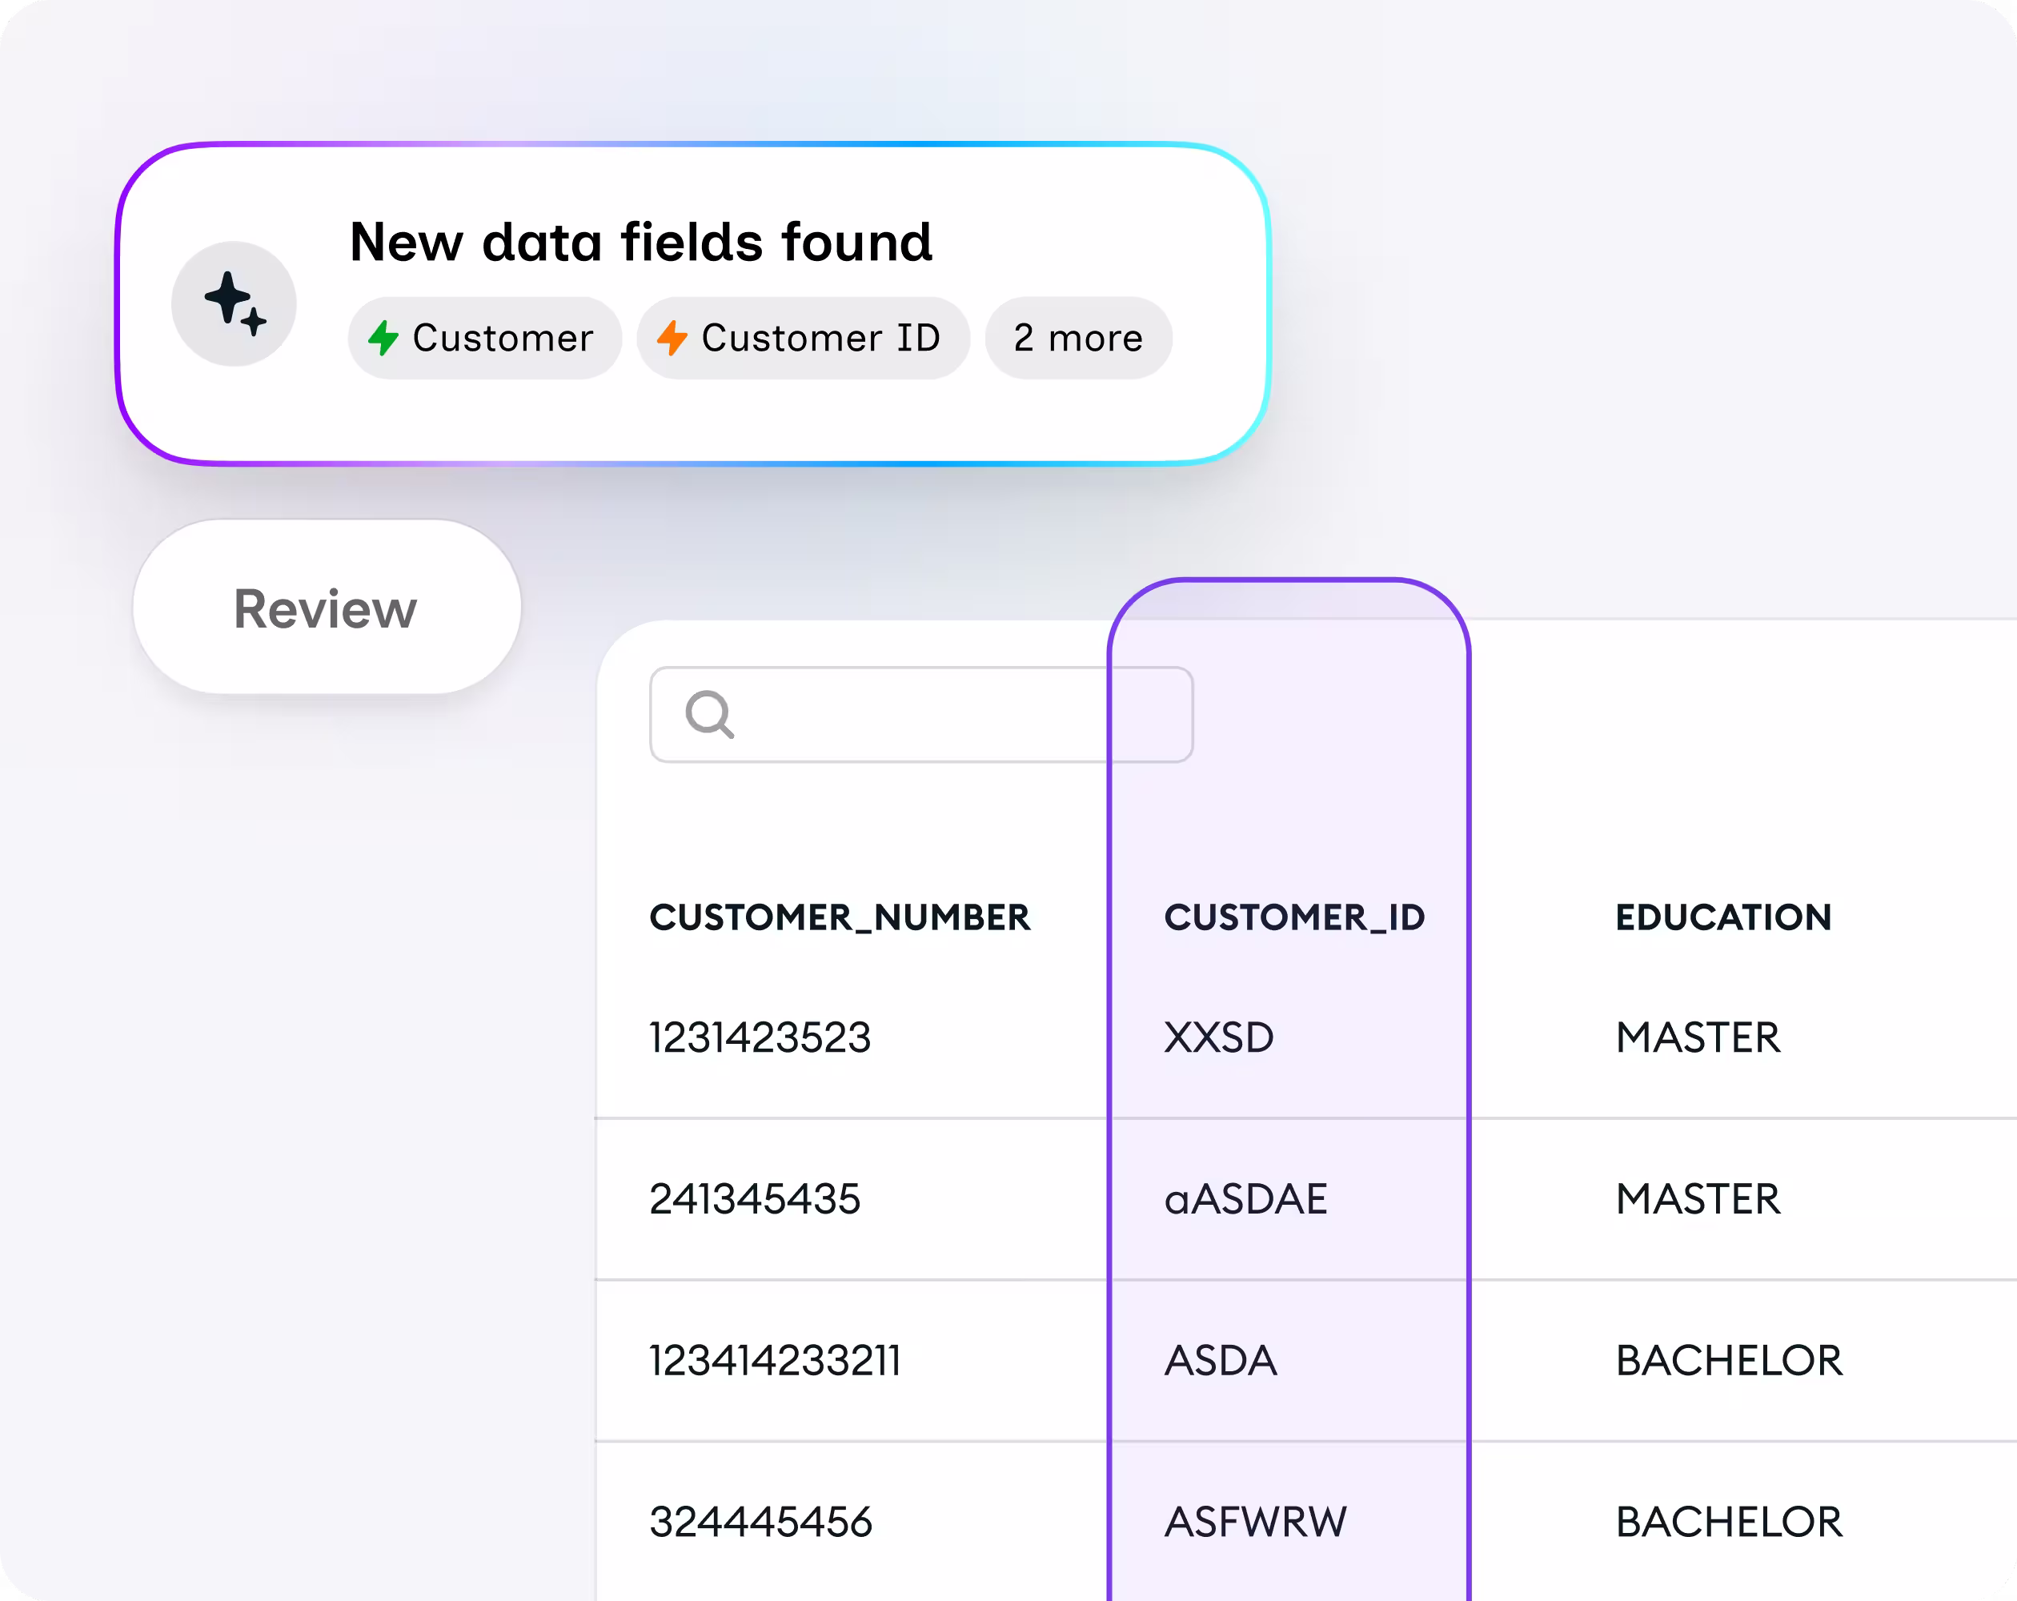Select the ASFWRW customer ID cell
The image size is (2017, 1601).
pyautogui.click(x=1256, y=1522)
